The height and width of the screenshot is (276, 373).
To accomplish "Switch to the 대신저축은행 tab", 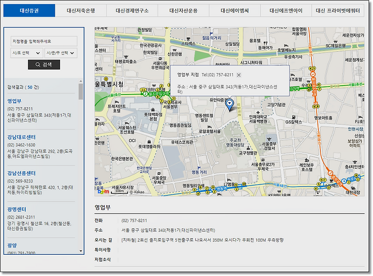I will 81,11.
